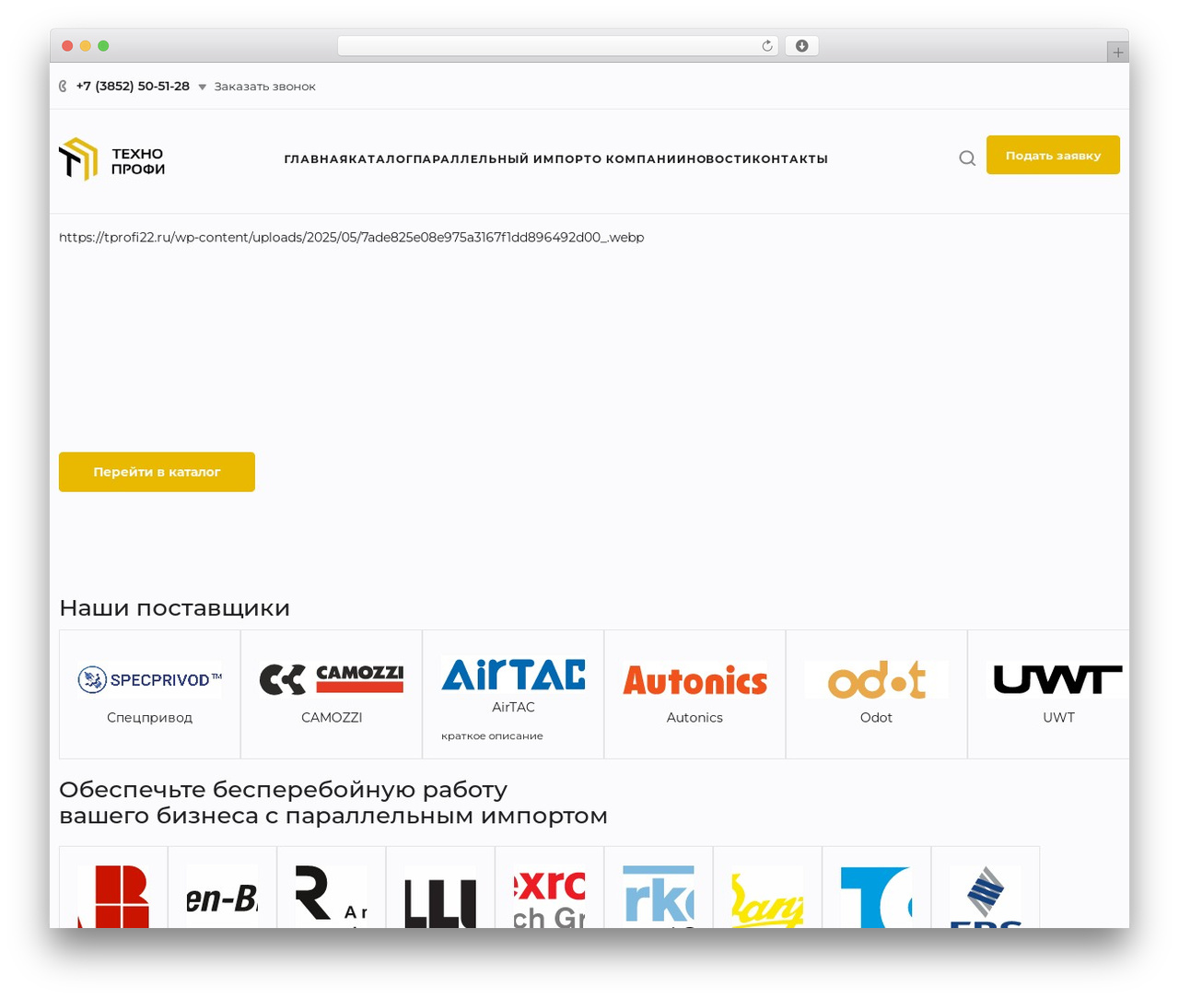Image resolution: width=1179 pixels, height=999 pixels.
Task: Click the UWT supplier caption
Action: (1058, 717)
